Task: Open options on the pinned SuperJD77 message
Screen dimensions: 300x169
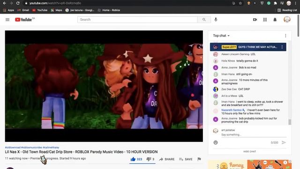Action: click(x=282, y=47)
